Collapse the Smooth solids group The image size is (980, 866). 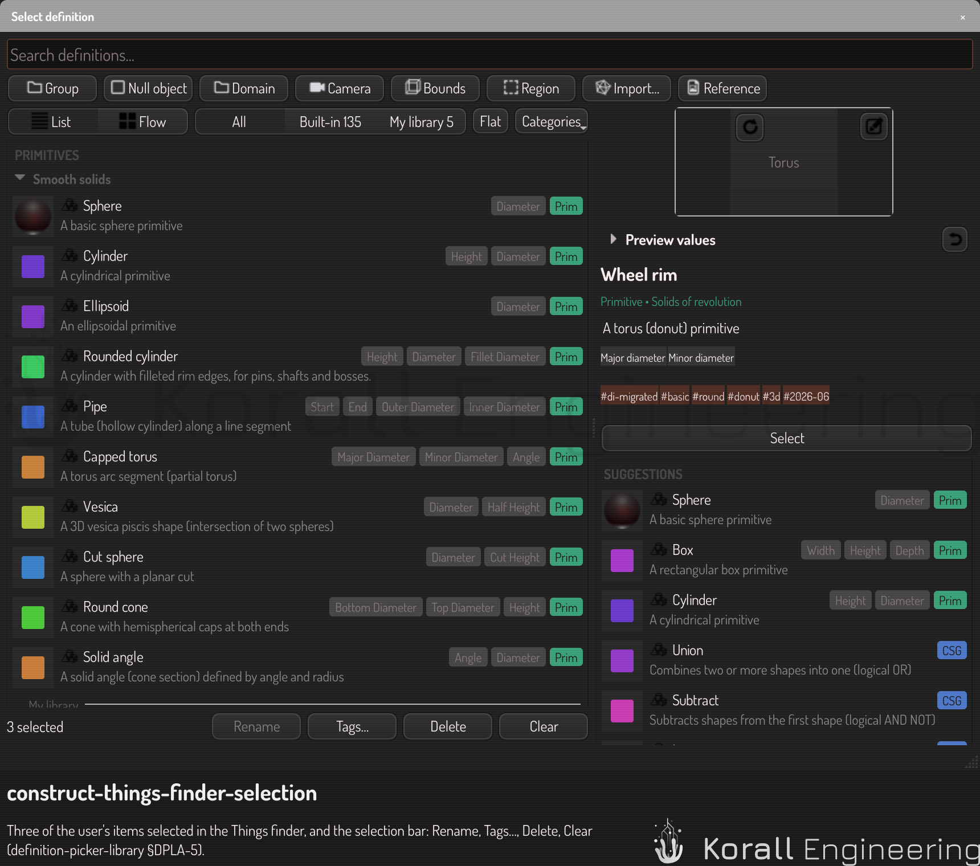(x=20, y=178)
